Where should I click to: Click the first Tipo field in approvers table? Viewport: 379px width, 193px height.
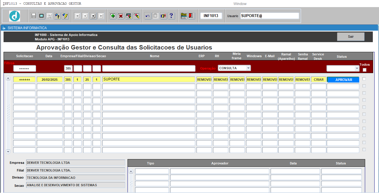(152, 171)
